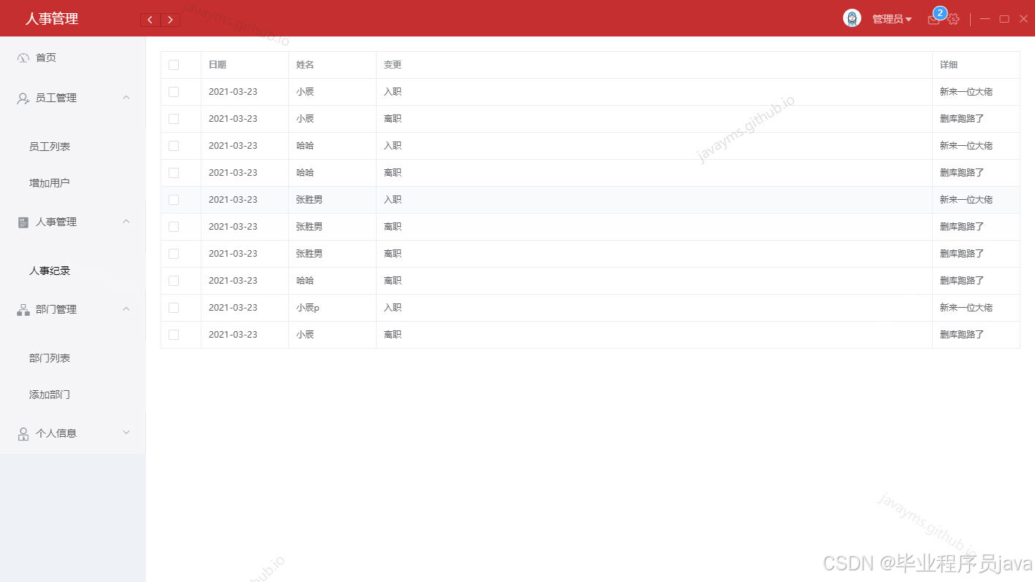The width and height of the screenshot is (1035, 582).
Task: Click the administrator avatar picture
Action: click(x=852, y=18)
